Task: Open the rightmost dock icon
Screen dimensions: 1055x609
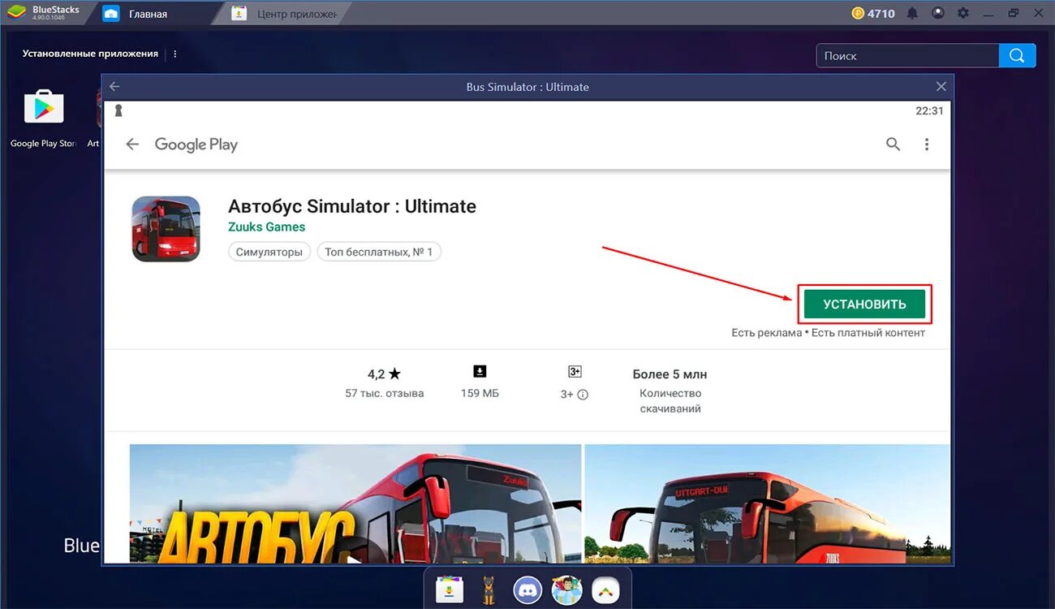Action: click(x=605, y=590)
